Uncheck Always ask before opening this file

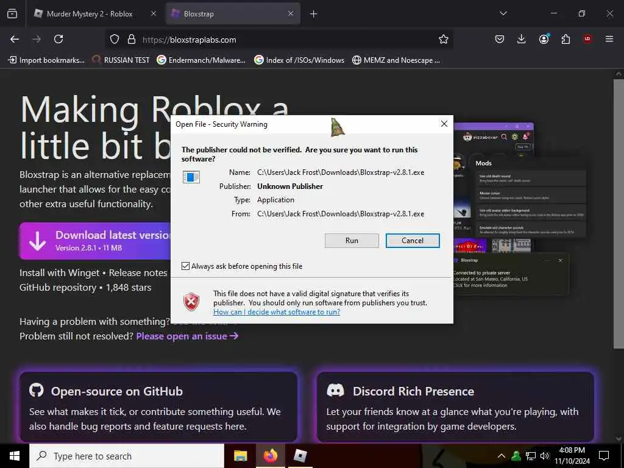click(185, 266)
